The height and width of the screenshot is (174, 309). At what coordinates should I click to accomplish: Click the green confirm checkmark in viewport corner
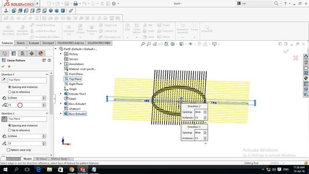tap(286, 51)
